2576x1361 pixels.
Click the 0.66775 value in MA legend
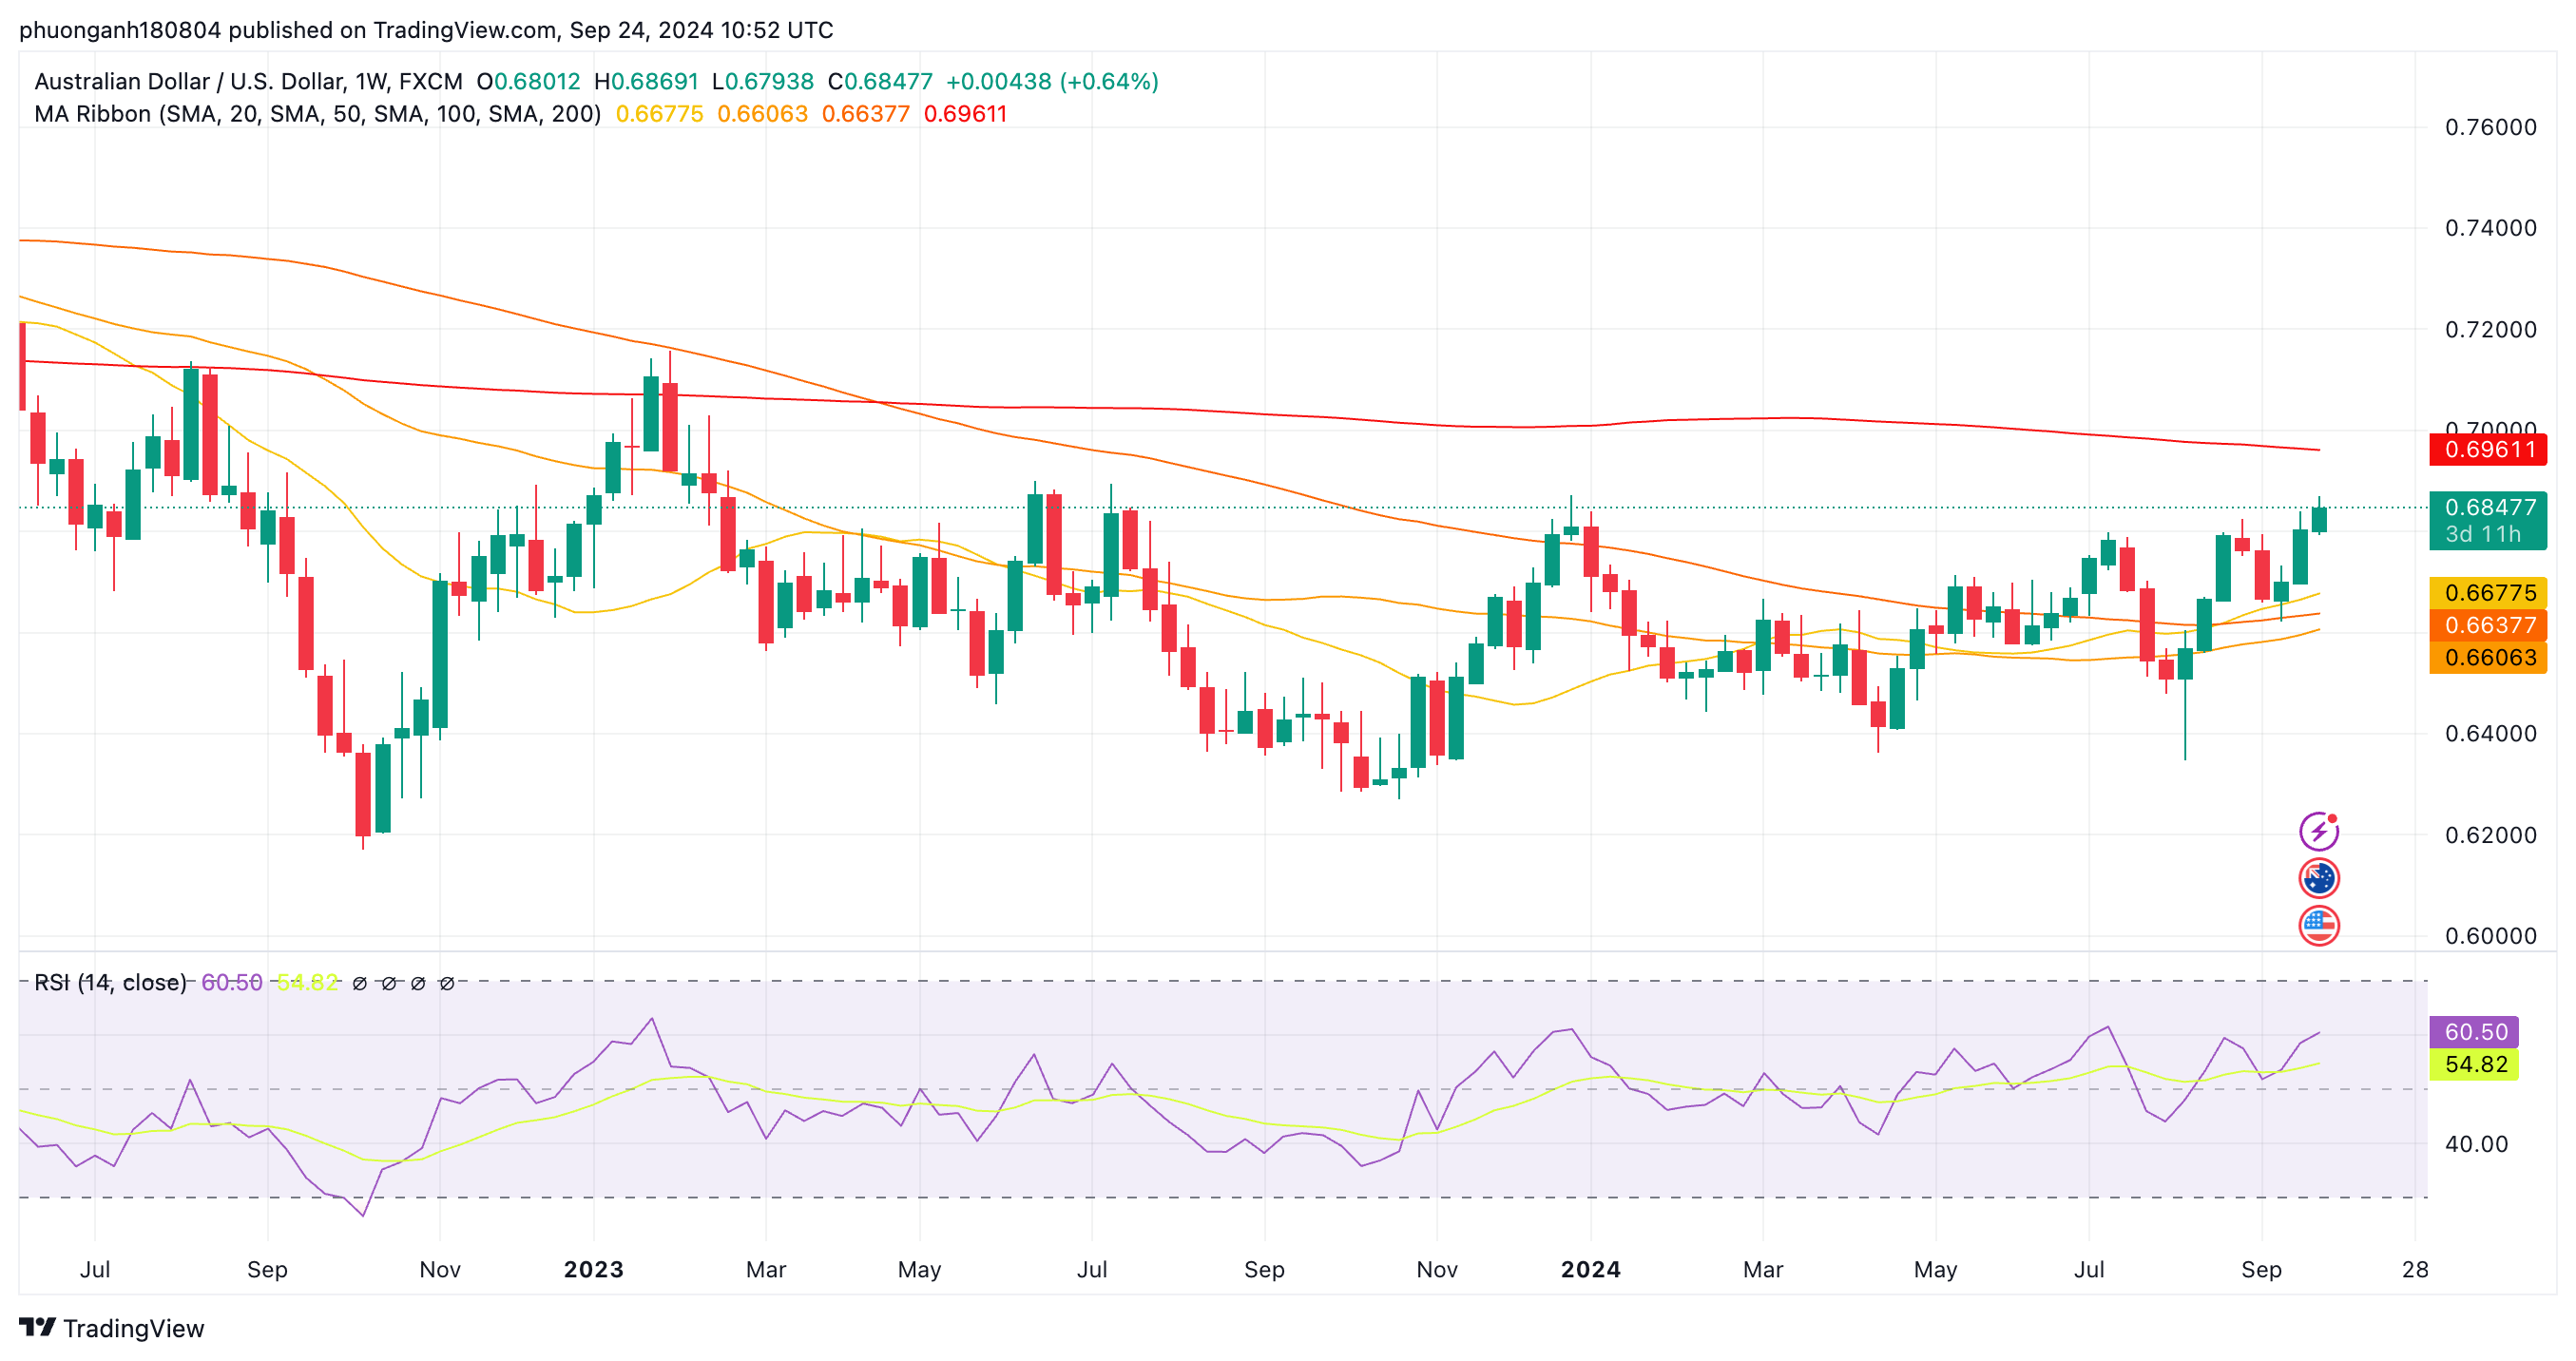click(x=660, y=114)
